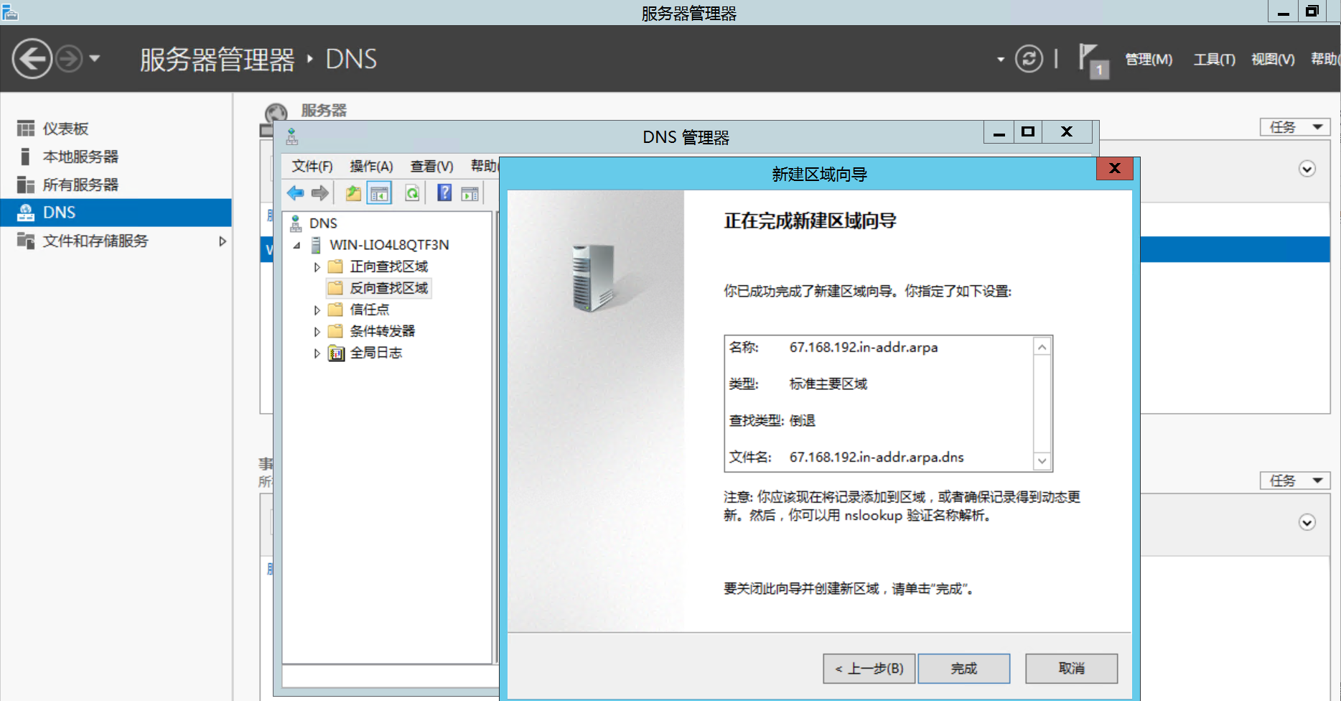Click the DNS Manager title bar icon
Viewport: 1341px width, 701px height.
pos(292,136)
